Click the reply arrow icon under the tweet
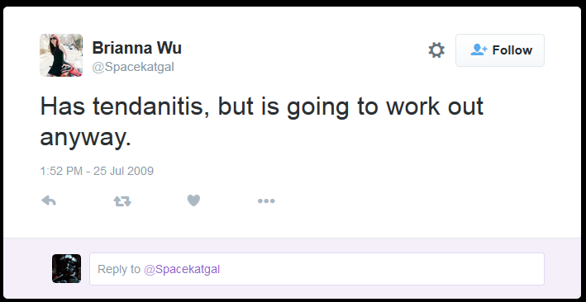This screenshot has width=586, height=302. pos(49,201)
